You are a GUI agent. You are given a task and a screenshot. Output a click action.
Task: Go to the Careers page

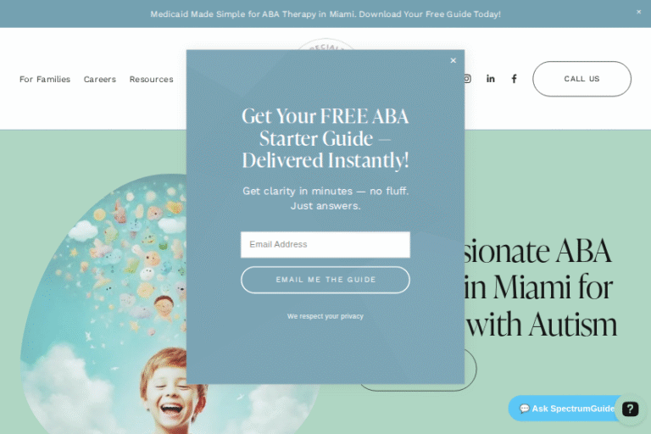(x=100, y=79)
